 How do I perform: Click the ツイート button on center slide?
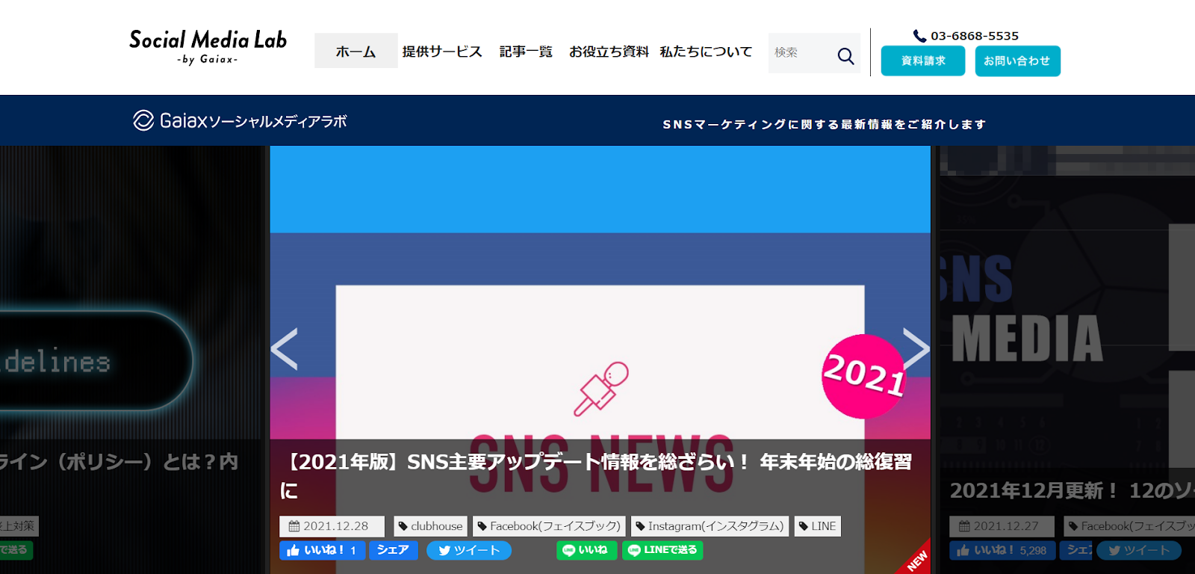coord(469,550)
